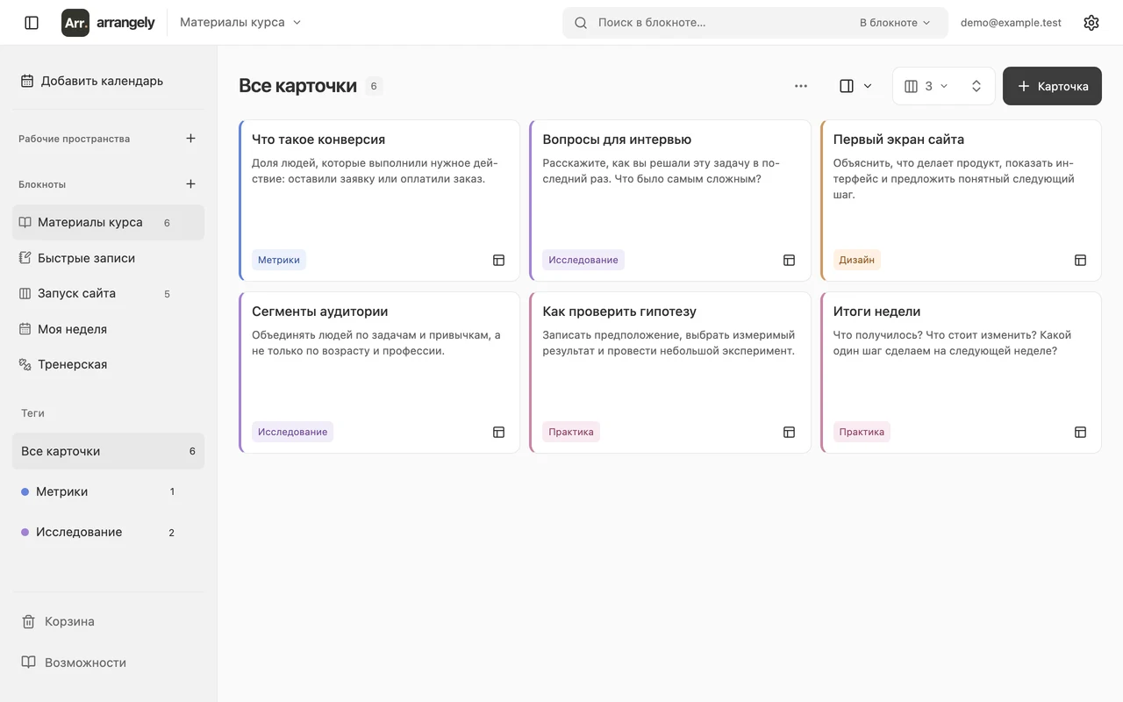
Task: Open the view layout split dropdown
Action: [x=856, y=86]
